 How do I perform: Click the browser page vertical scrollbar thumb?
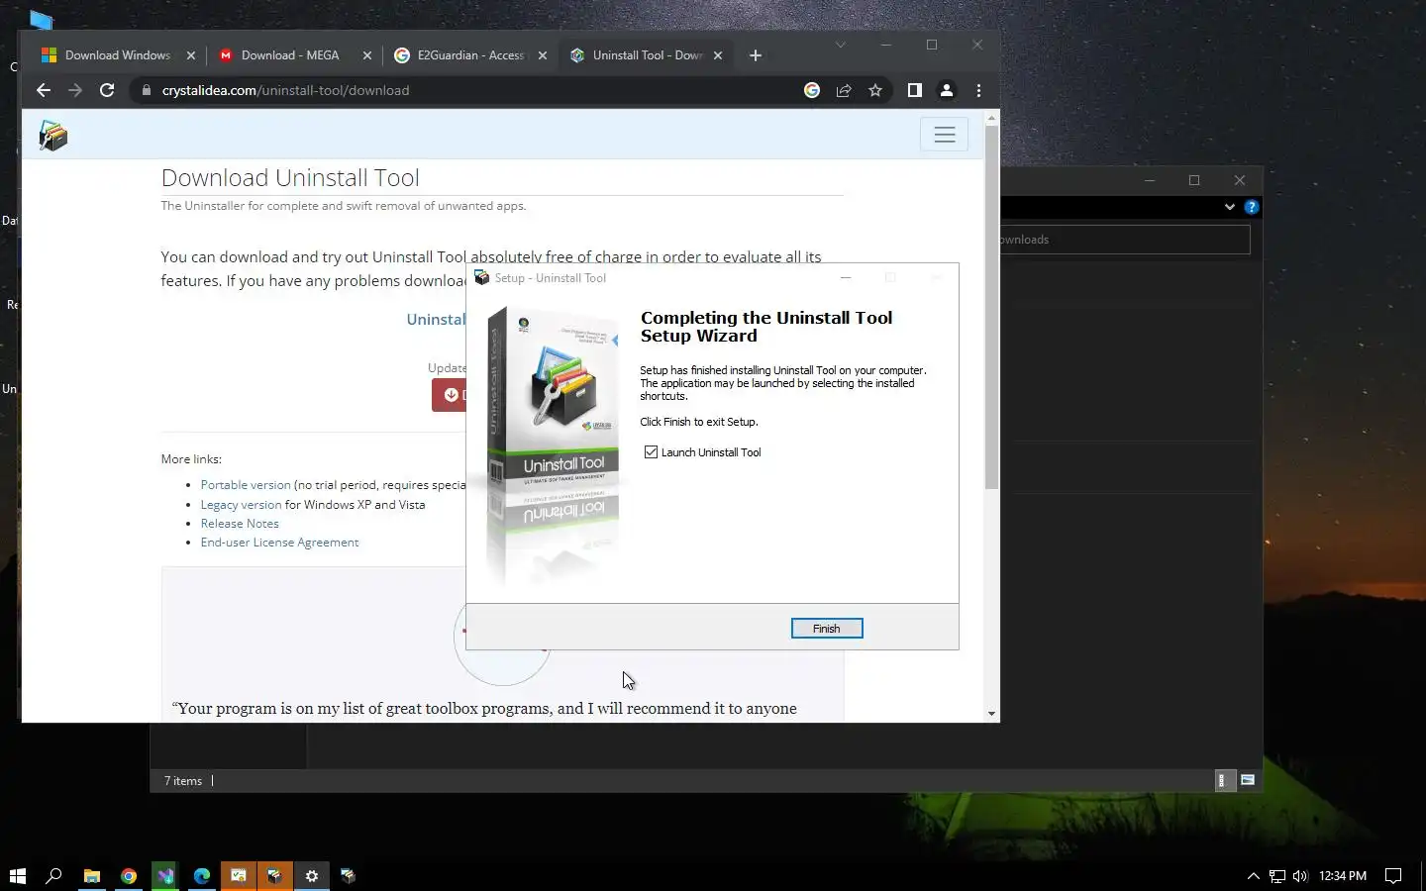[991, 309]
